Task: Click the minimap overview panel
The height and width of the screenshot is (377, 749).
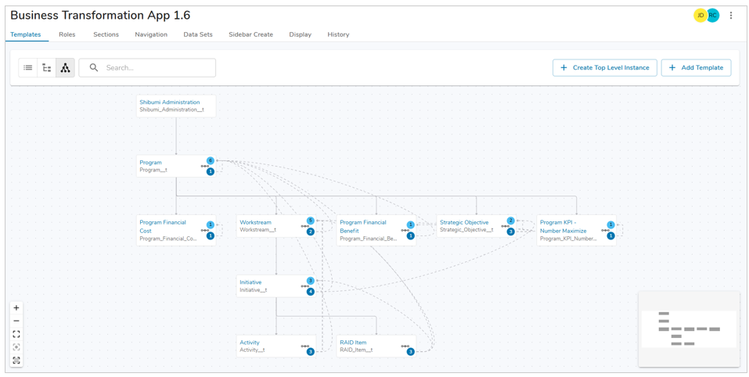Action: (689, 329)
